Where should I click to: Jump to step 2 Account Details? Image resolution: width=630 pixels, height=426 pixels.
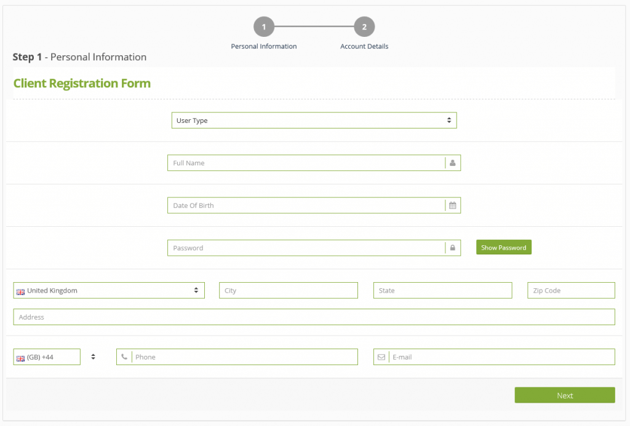(x=364, y=27)
